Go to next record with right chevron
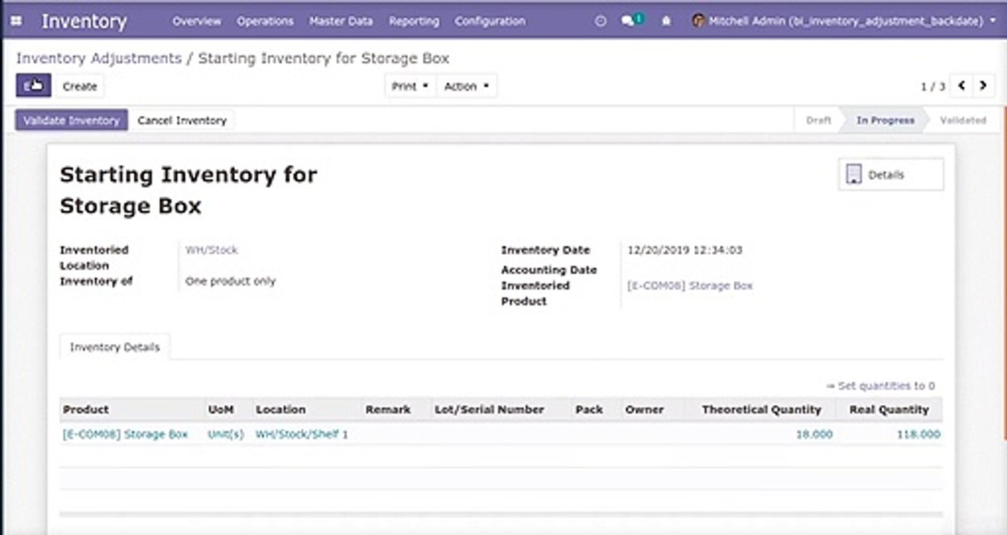1007x535 pixels. tap(983, 86)
